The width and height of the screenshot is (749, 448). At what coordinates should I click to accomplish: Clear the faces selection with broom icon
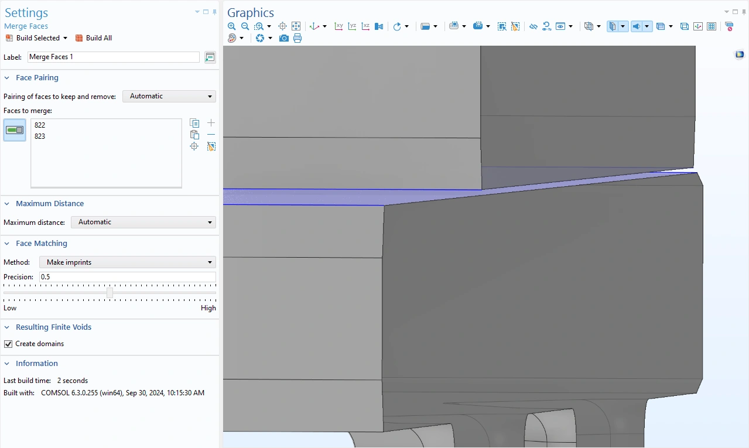coord(211,146)
